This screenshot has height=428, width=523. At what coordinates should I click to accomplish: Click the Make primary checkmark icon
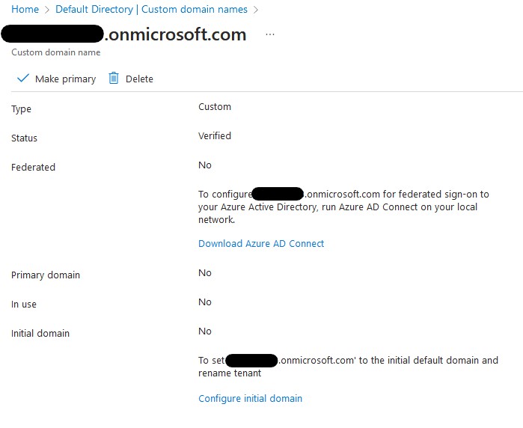click(22, 79)
